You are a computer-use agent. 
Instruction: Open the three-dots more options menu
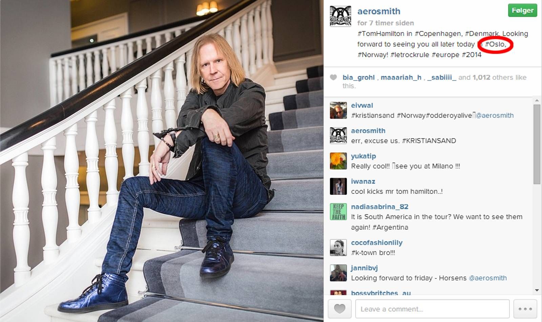click(525, 309)
